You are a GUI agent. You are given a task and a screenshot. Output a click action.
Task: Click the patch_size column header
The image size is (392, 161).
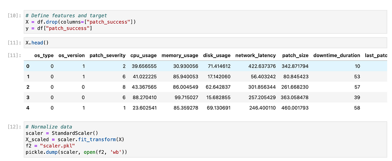[295, 56]
